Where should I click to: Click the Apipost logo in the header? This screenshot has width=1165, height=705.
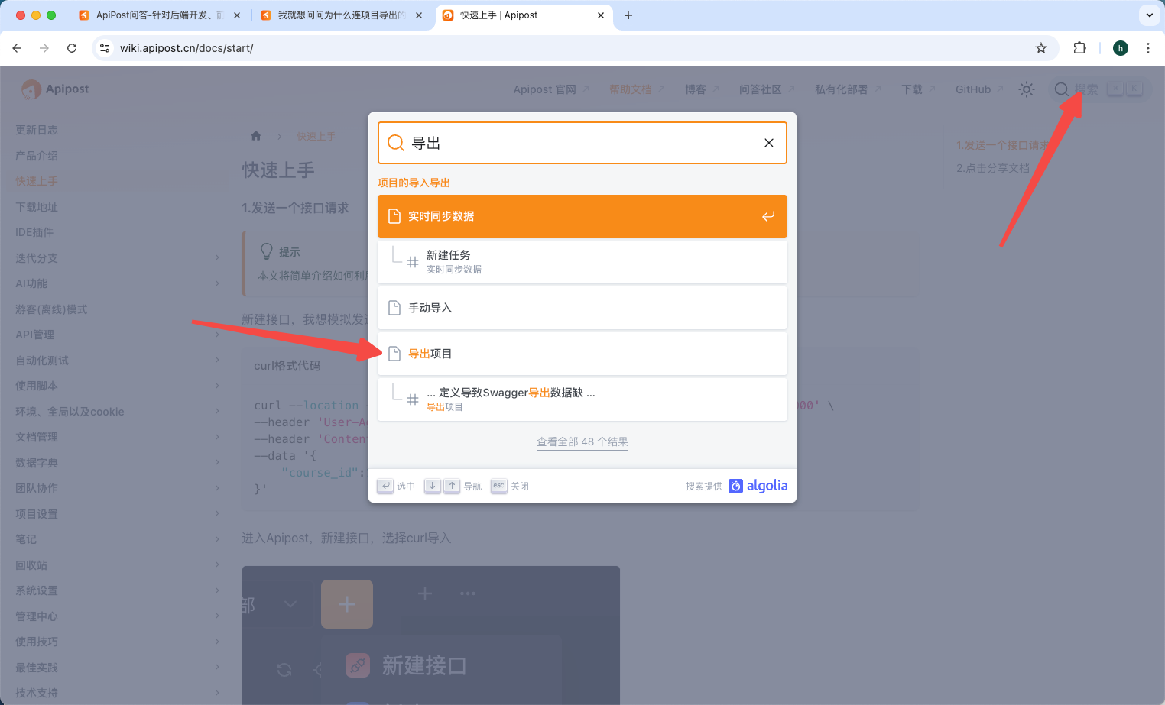pyautogui.click(x=54, y=89)
